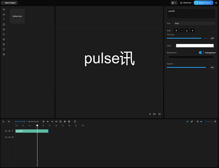The width and height of the screenshot is (219, 168).
Task: Open the Settings gear in left sidebar
Action: point(4,54)
